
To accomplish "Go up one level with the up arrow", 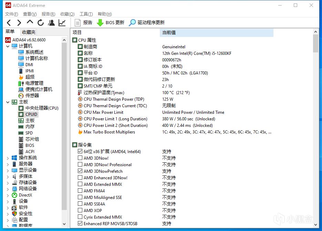I will (x=30, y=22).
